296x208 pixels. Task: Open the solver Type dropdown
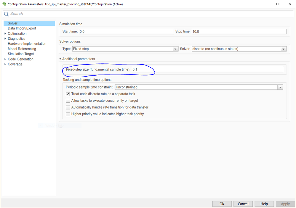[x=125, y=49]
